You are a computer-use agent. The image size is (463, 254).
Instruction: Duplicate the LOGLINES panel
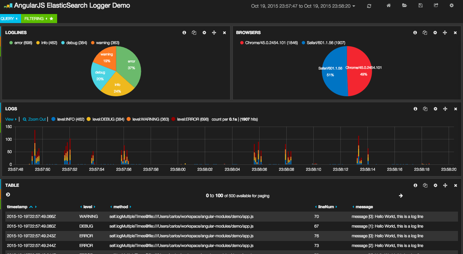[194, 33]
